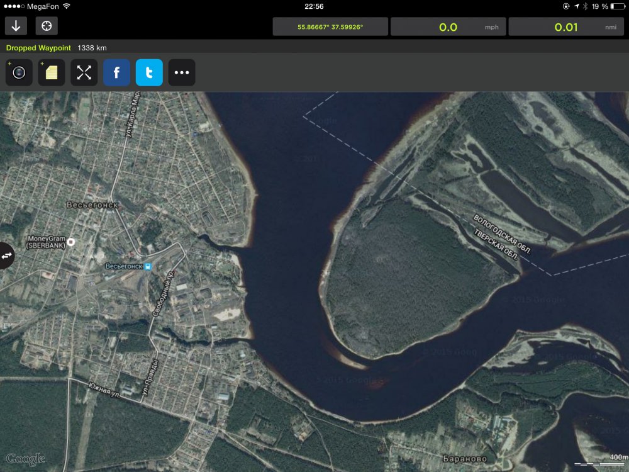The width and height of the screenshot is (629, 472).
Task: Tap the Bluetooth icon in the status bar
Action: coord(585,6)
